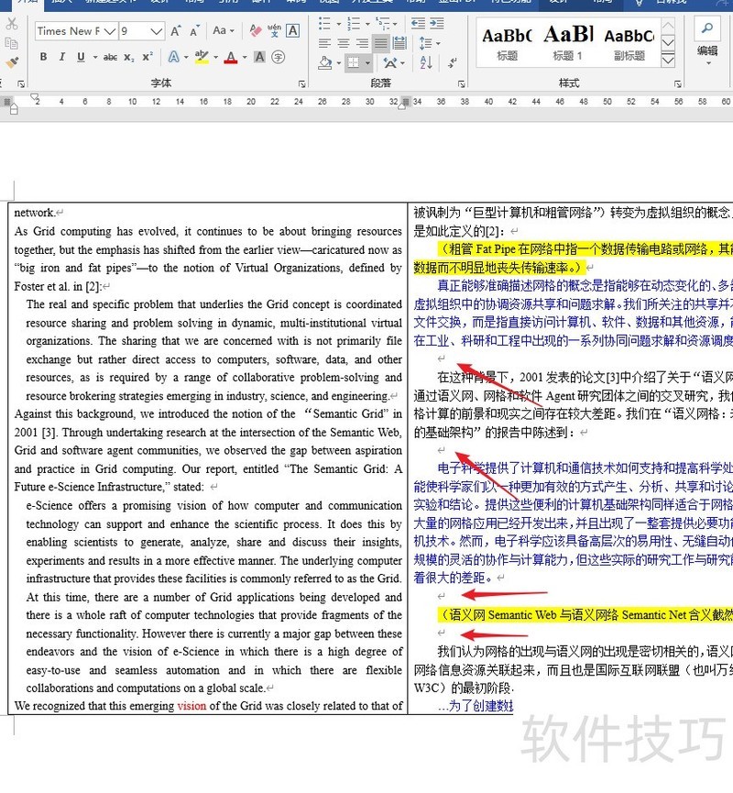Toggle italic formatting
Viewport: 733px width, 793px height.
coord(61,58)
